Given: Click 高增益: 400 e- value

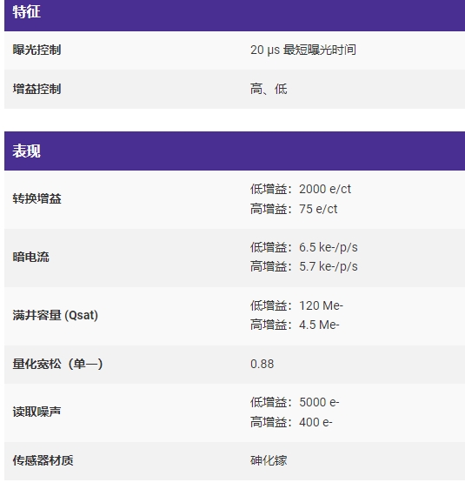Looking at the screenshot, I should point(291,422).
